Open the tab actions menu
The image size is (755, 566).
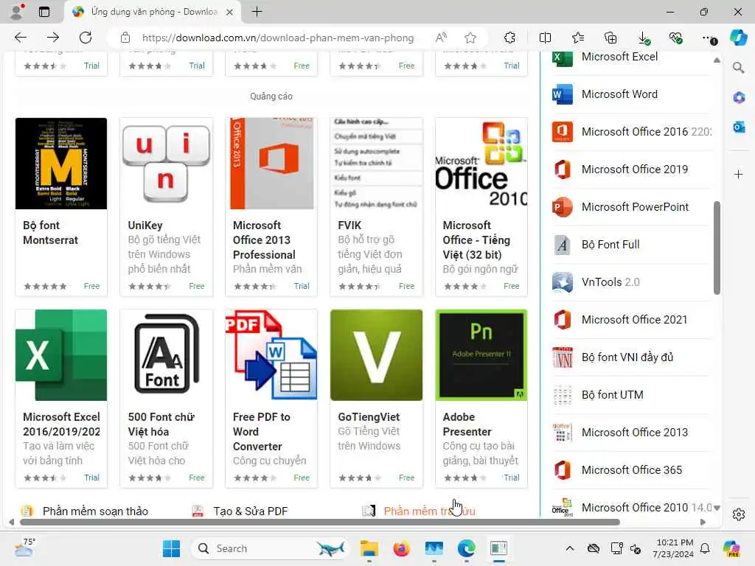44,12
